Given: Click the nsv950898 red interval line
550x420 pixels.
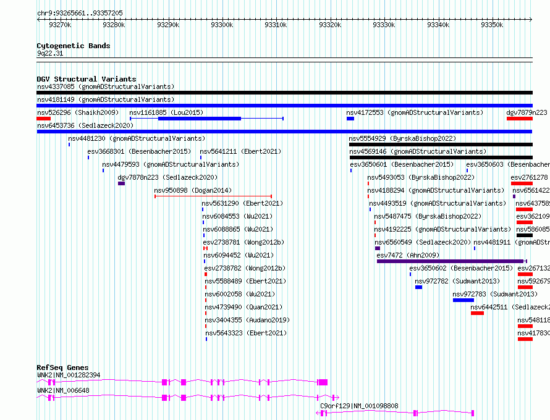Looking at the screenshot, I should [213, 196].
